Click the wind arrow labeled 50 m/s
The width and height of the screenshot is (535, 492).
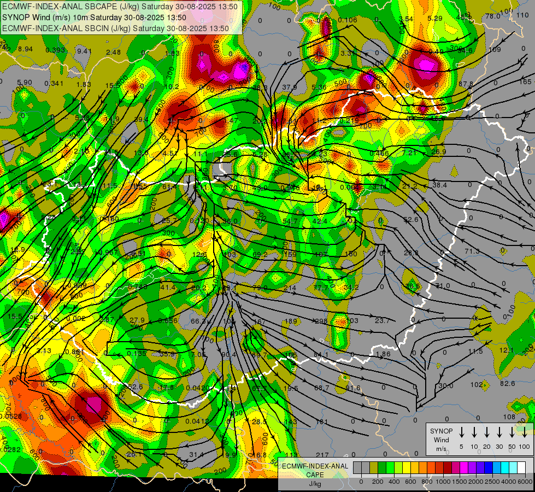click(x=512, y=432)
